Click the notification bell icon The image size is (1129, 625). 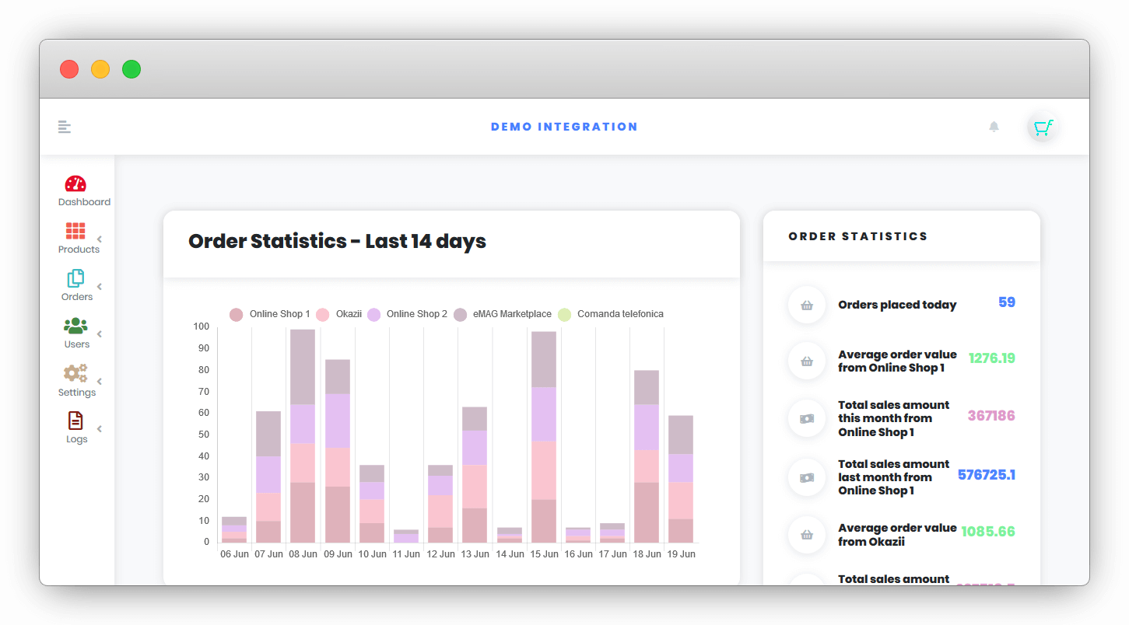pyautogui.click(x=994, y=127)
